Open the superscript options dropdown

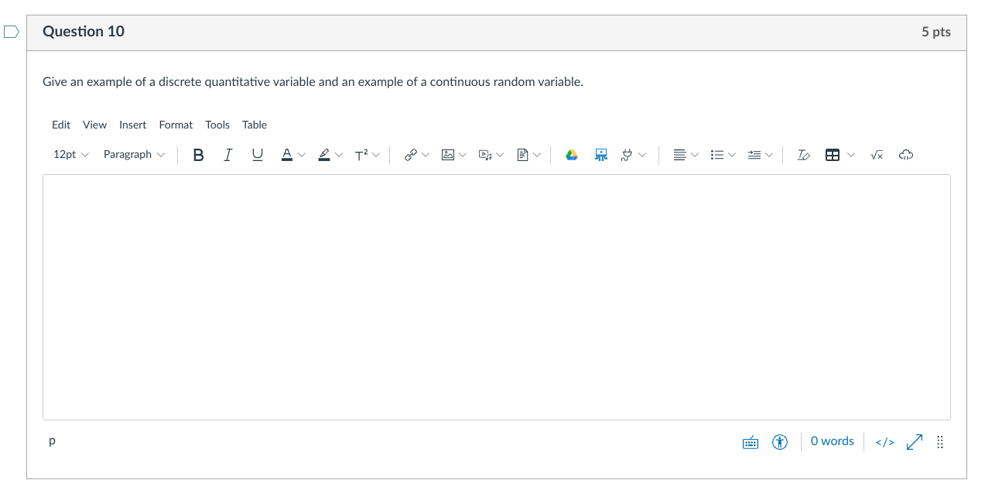(378, 155)
